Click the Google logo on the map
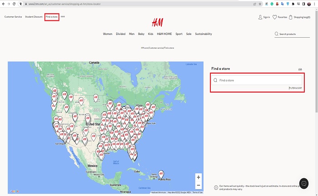 [x=14, y=191]
